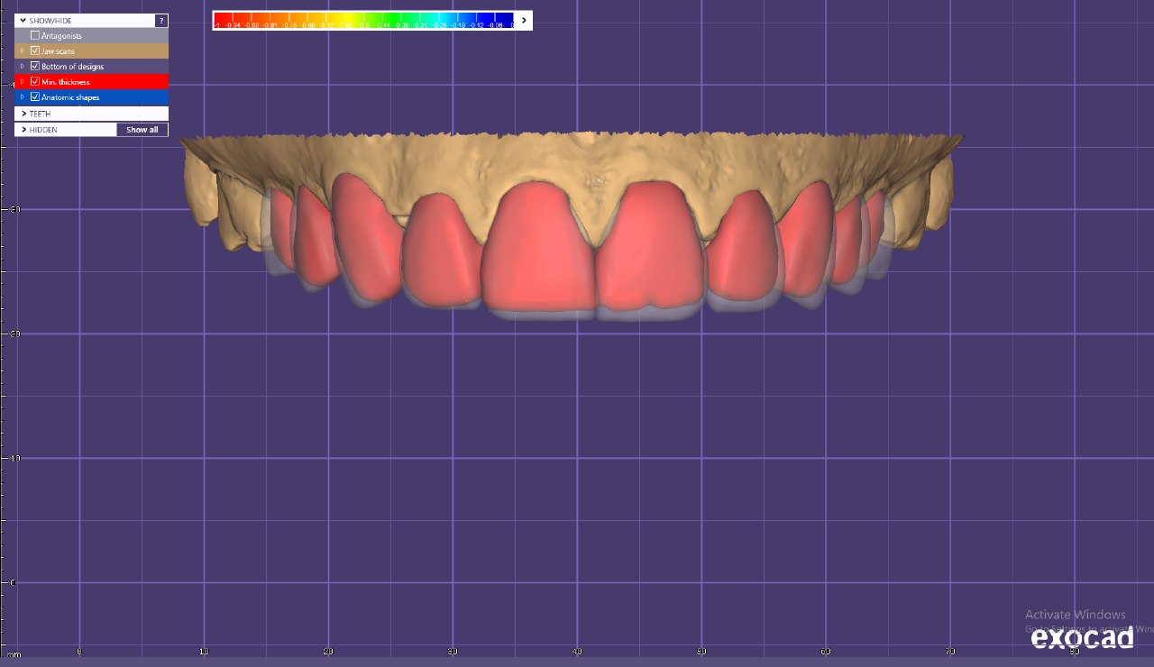The image size is (1154, 667).
Task: Toggle off Min. thickness visibility
Action: pos(35,82)
